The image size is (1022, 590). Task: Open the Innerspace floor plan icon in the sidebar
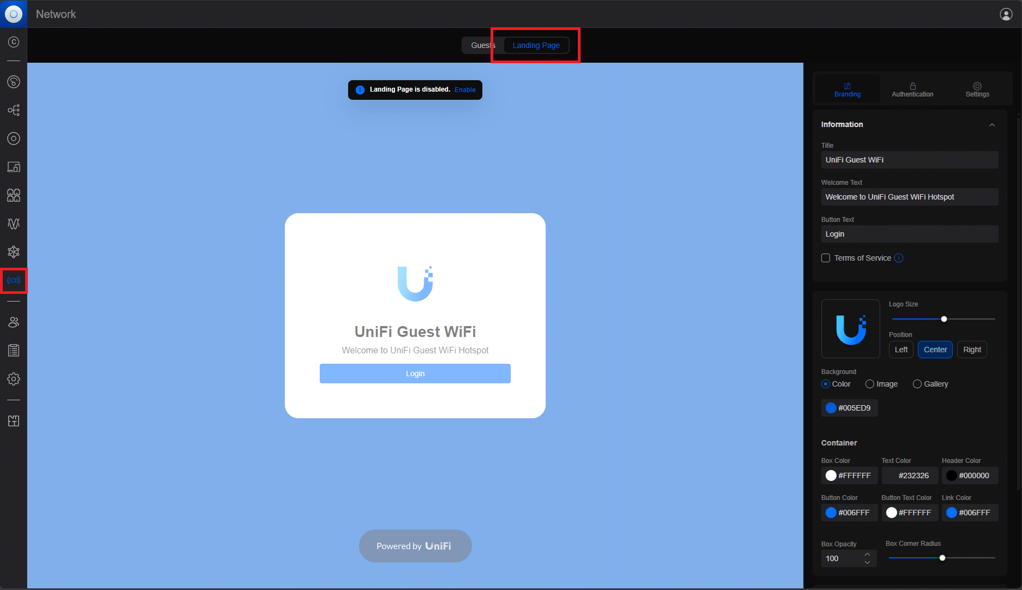(14, 421)
